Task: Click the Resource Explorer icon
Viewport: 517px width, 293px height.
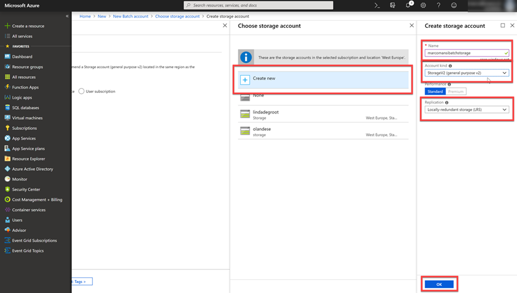Action: [x=7, y=159]
